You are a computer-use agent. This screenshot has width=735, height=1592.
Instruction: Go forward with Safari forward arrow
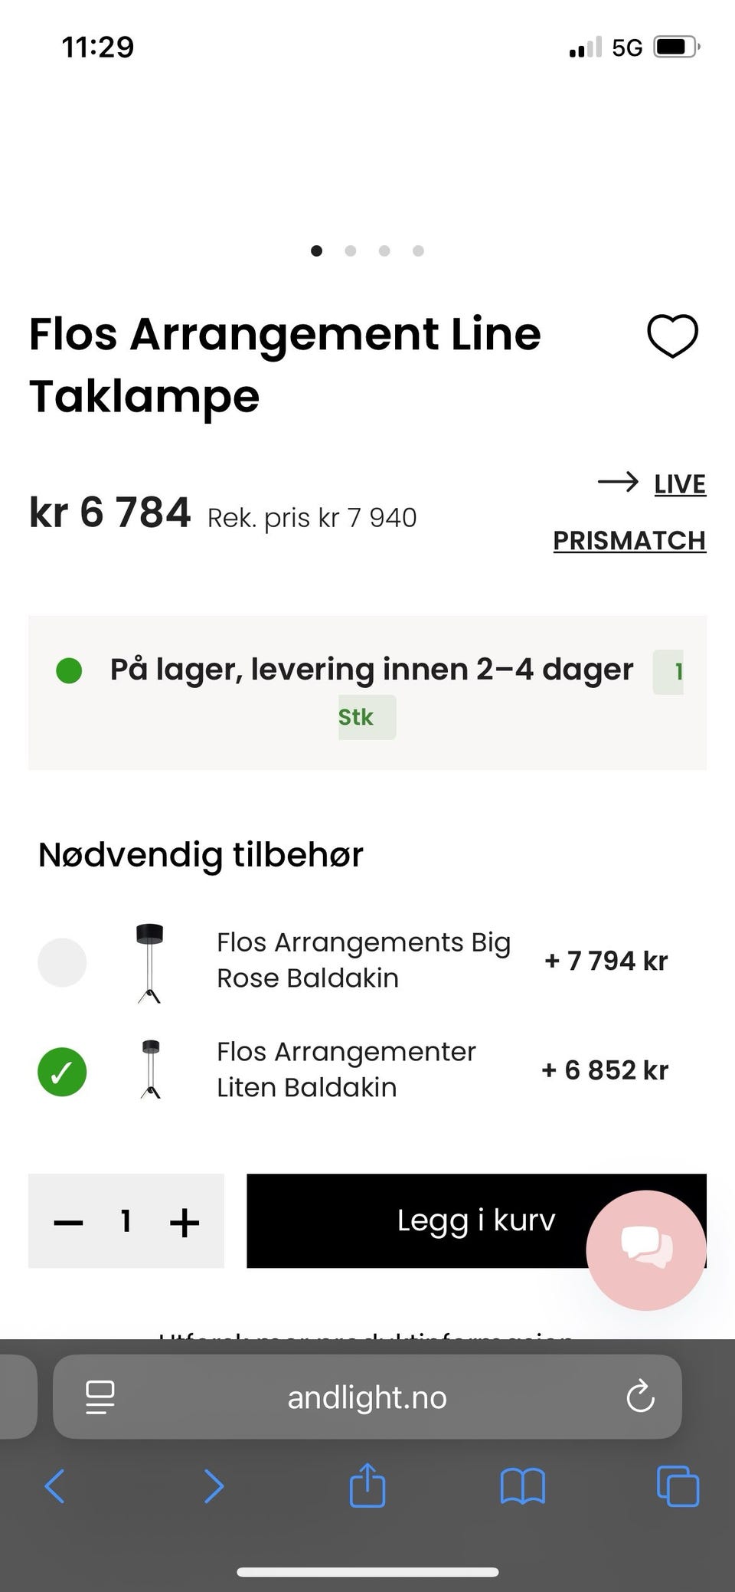coord(214,1486)
